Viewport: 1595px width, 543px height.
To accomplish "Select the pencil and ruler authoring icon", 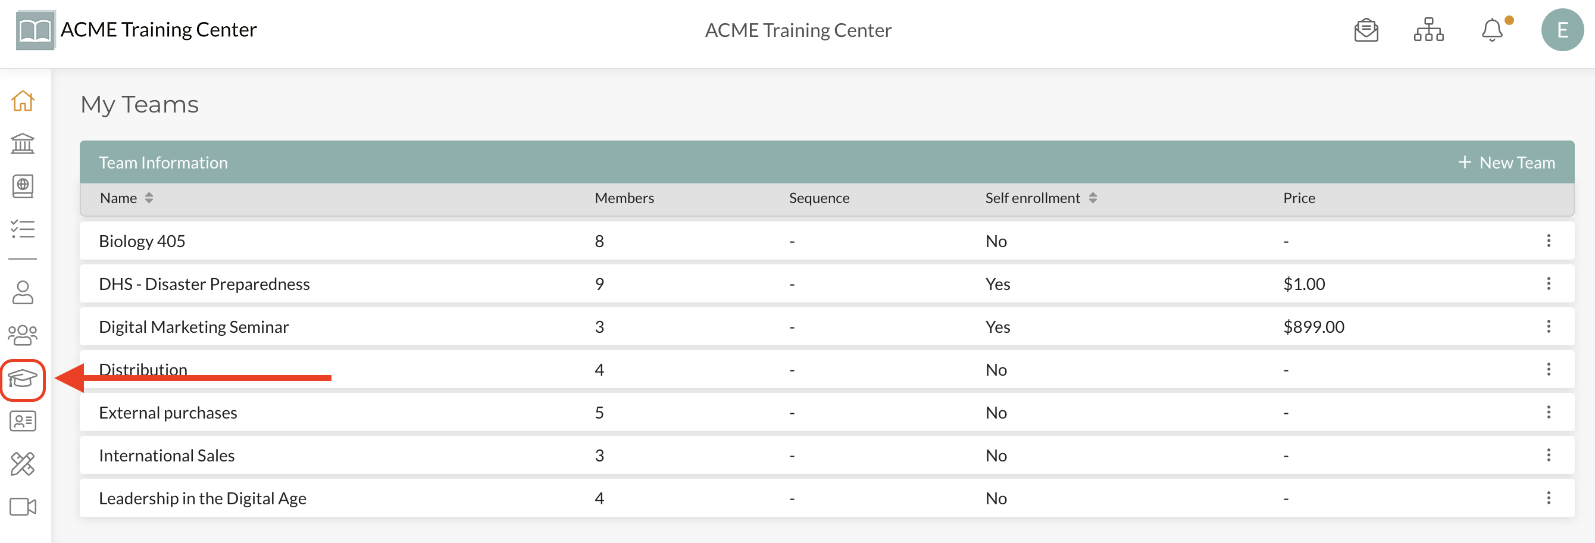I will [x=22, y=464].
